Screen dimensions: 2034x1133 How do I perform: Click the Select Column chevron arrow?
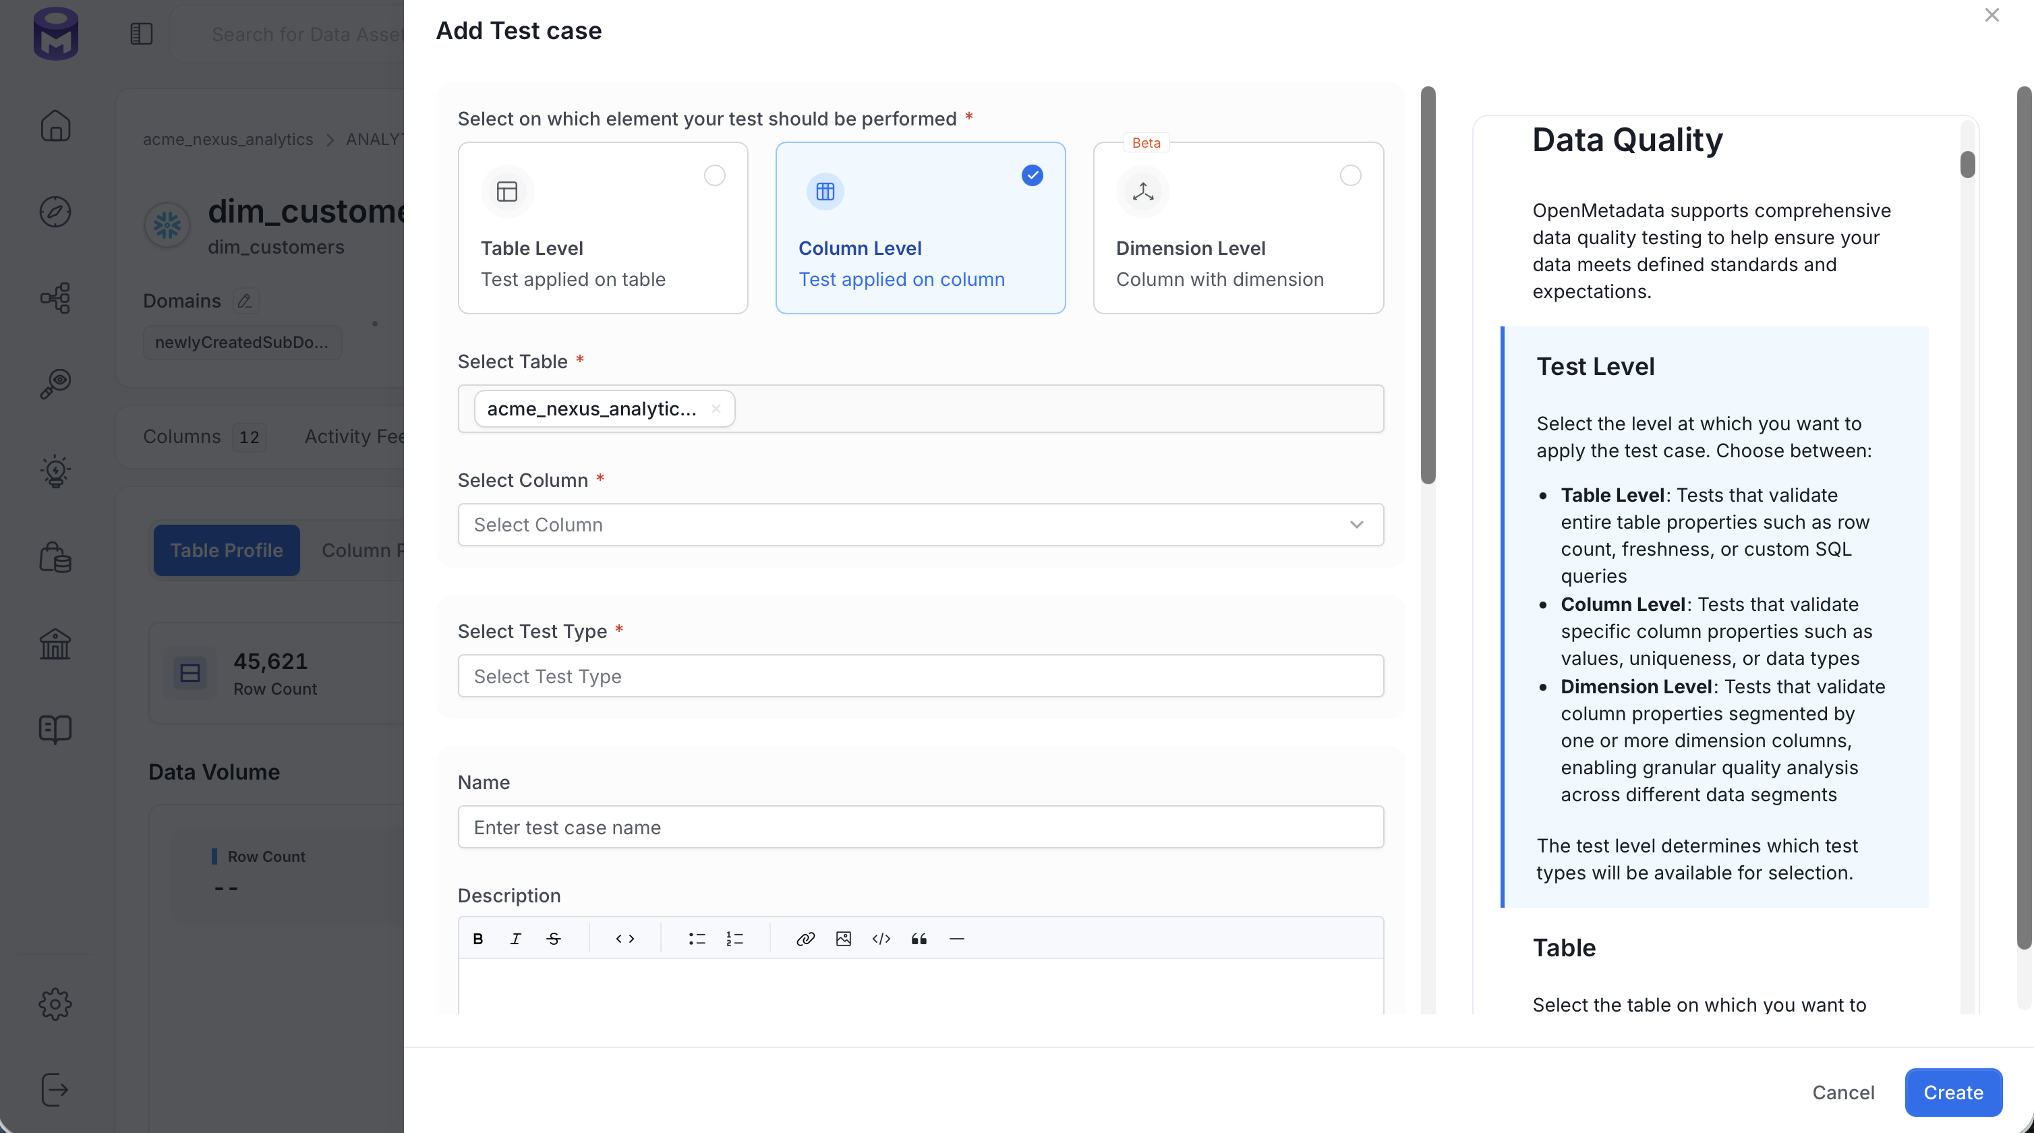click(1356, 525)
